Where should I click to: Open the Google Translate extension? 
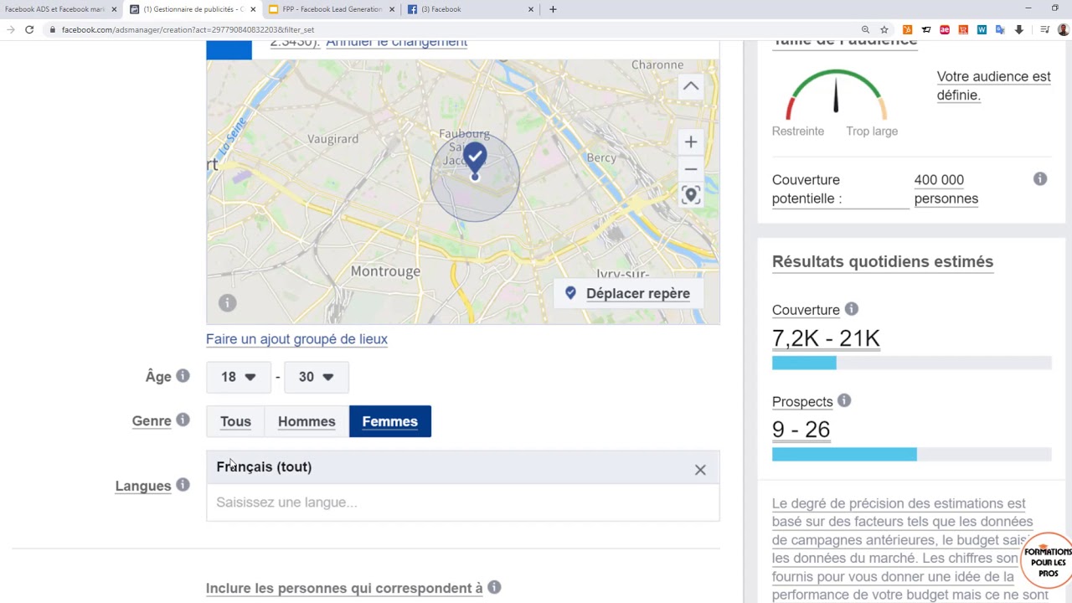tap(1000, 29)
